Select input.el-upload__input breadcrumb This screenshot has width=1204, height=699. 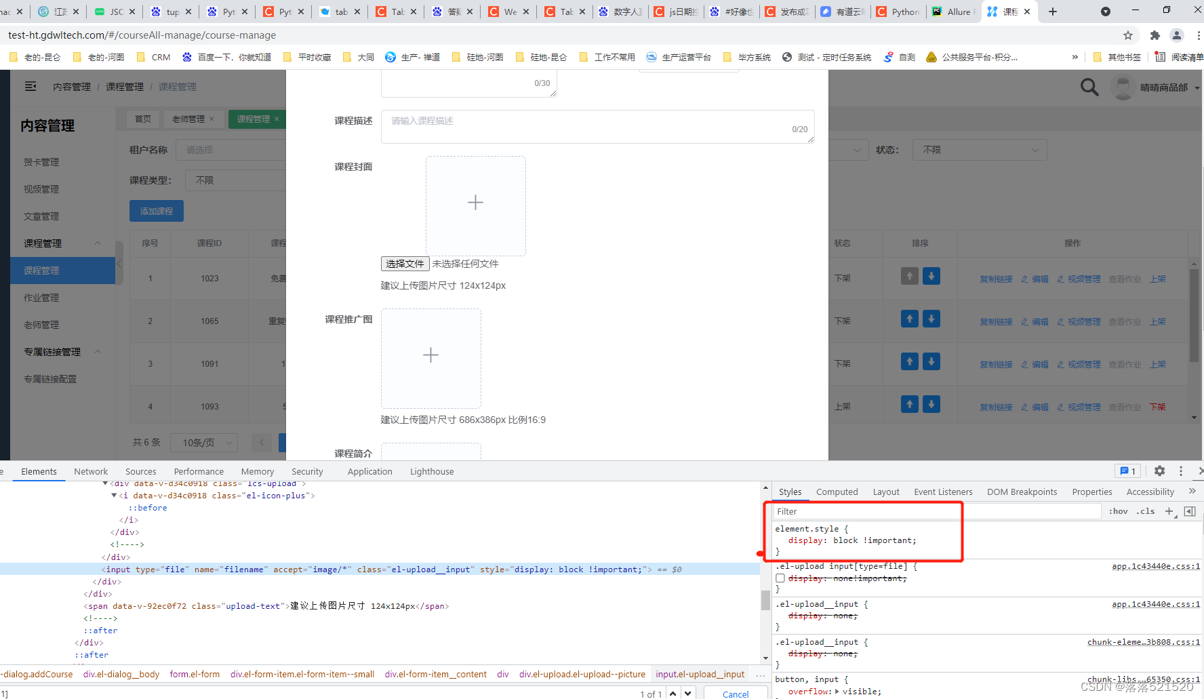tap(700, 674)
